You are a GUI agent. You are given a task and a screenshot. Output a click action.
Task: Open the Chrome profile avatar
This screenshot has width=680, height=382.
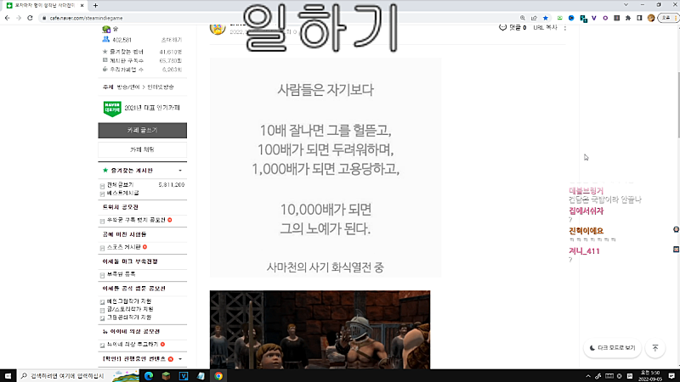click(651, 18)
